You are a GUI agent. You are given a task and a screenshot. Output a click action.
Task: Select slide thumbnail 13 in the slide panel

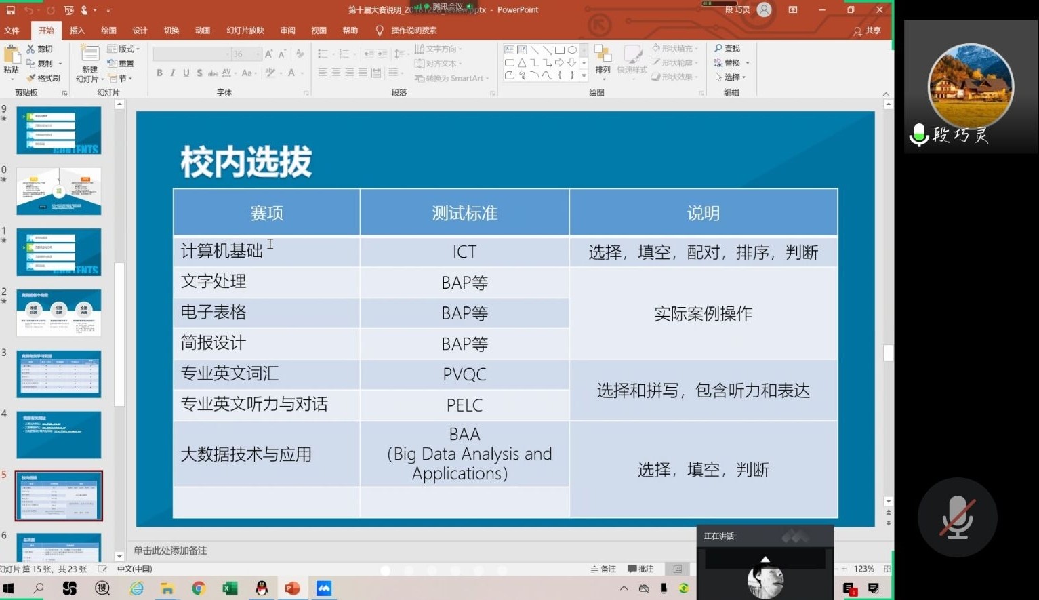tap(59, 374)
